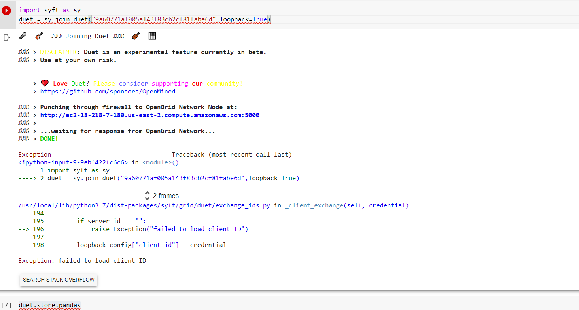Click the violin emoji after Joining Duet
Screen dimensions: 579x310
[x=136, y=35]
